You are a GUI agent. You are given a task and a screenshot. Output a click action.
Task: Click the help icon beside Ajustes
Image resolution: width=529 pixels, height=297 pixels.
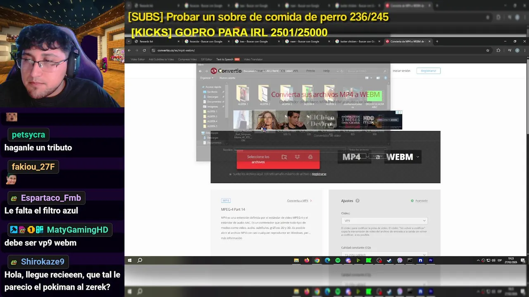pyautogui.click(x=357, y=201)
